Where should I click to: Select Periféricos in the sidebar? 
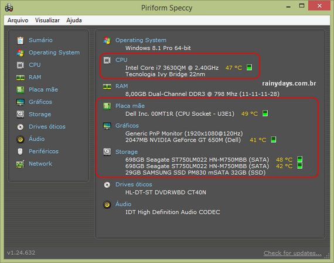pyautogui.click(x=43, y=151)
